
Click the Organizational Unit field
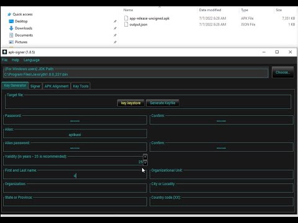(222, 175)
